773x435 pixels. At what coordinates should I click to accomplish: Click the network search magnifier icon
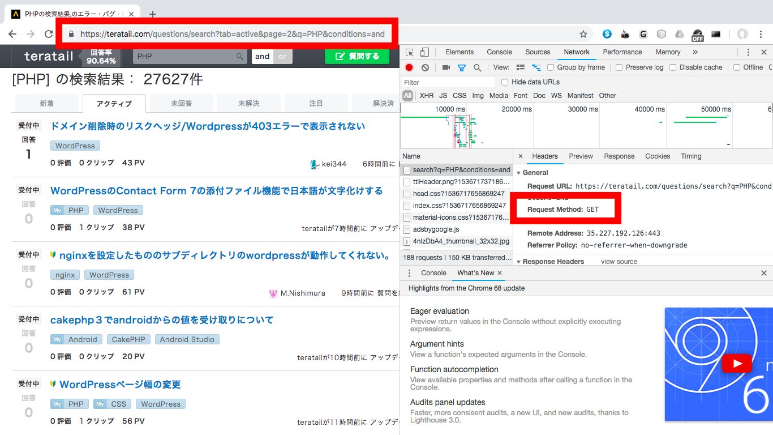[477, 67]
